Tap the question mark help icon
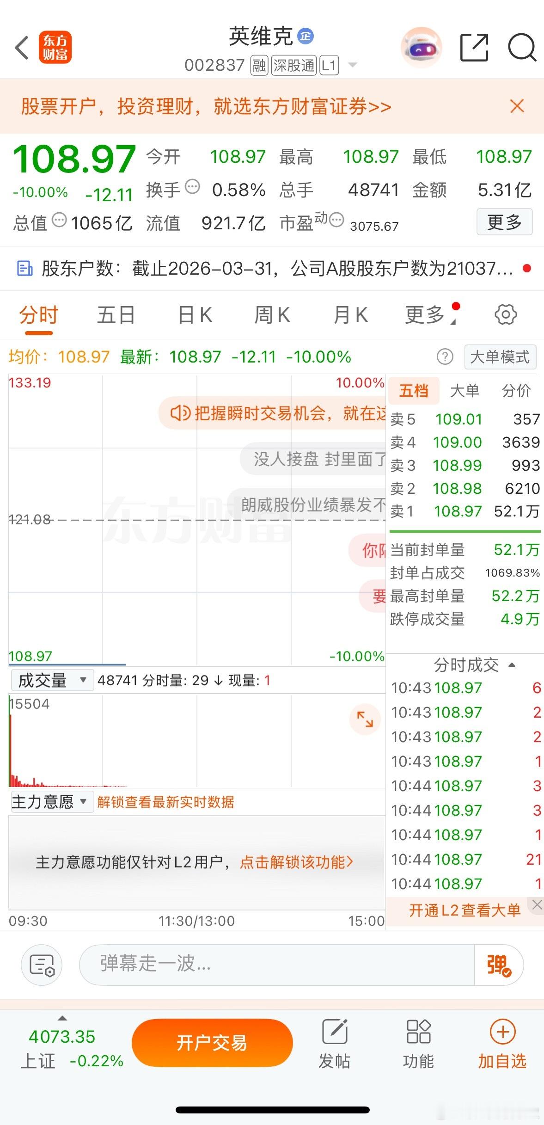Image resolution: width=544 pixels, height=1125 pixels. [x=445, y=357]
